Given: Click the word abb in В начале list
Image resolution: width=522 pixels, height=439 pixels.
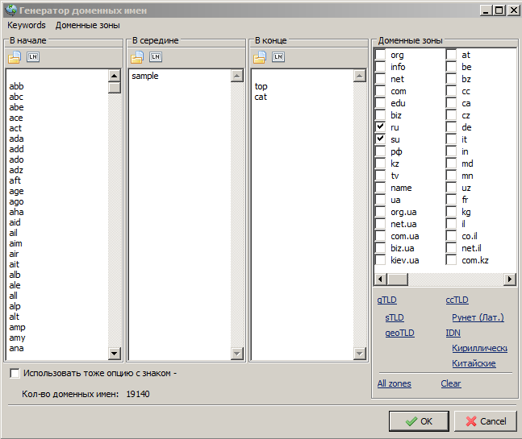Looking at the screenshot, I should tap(16, 86).
